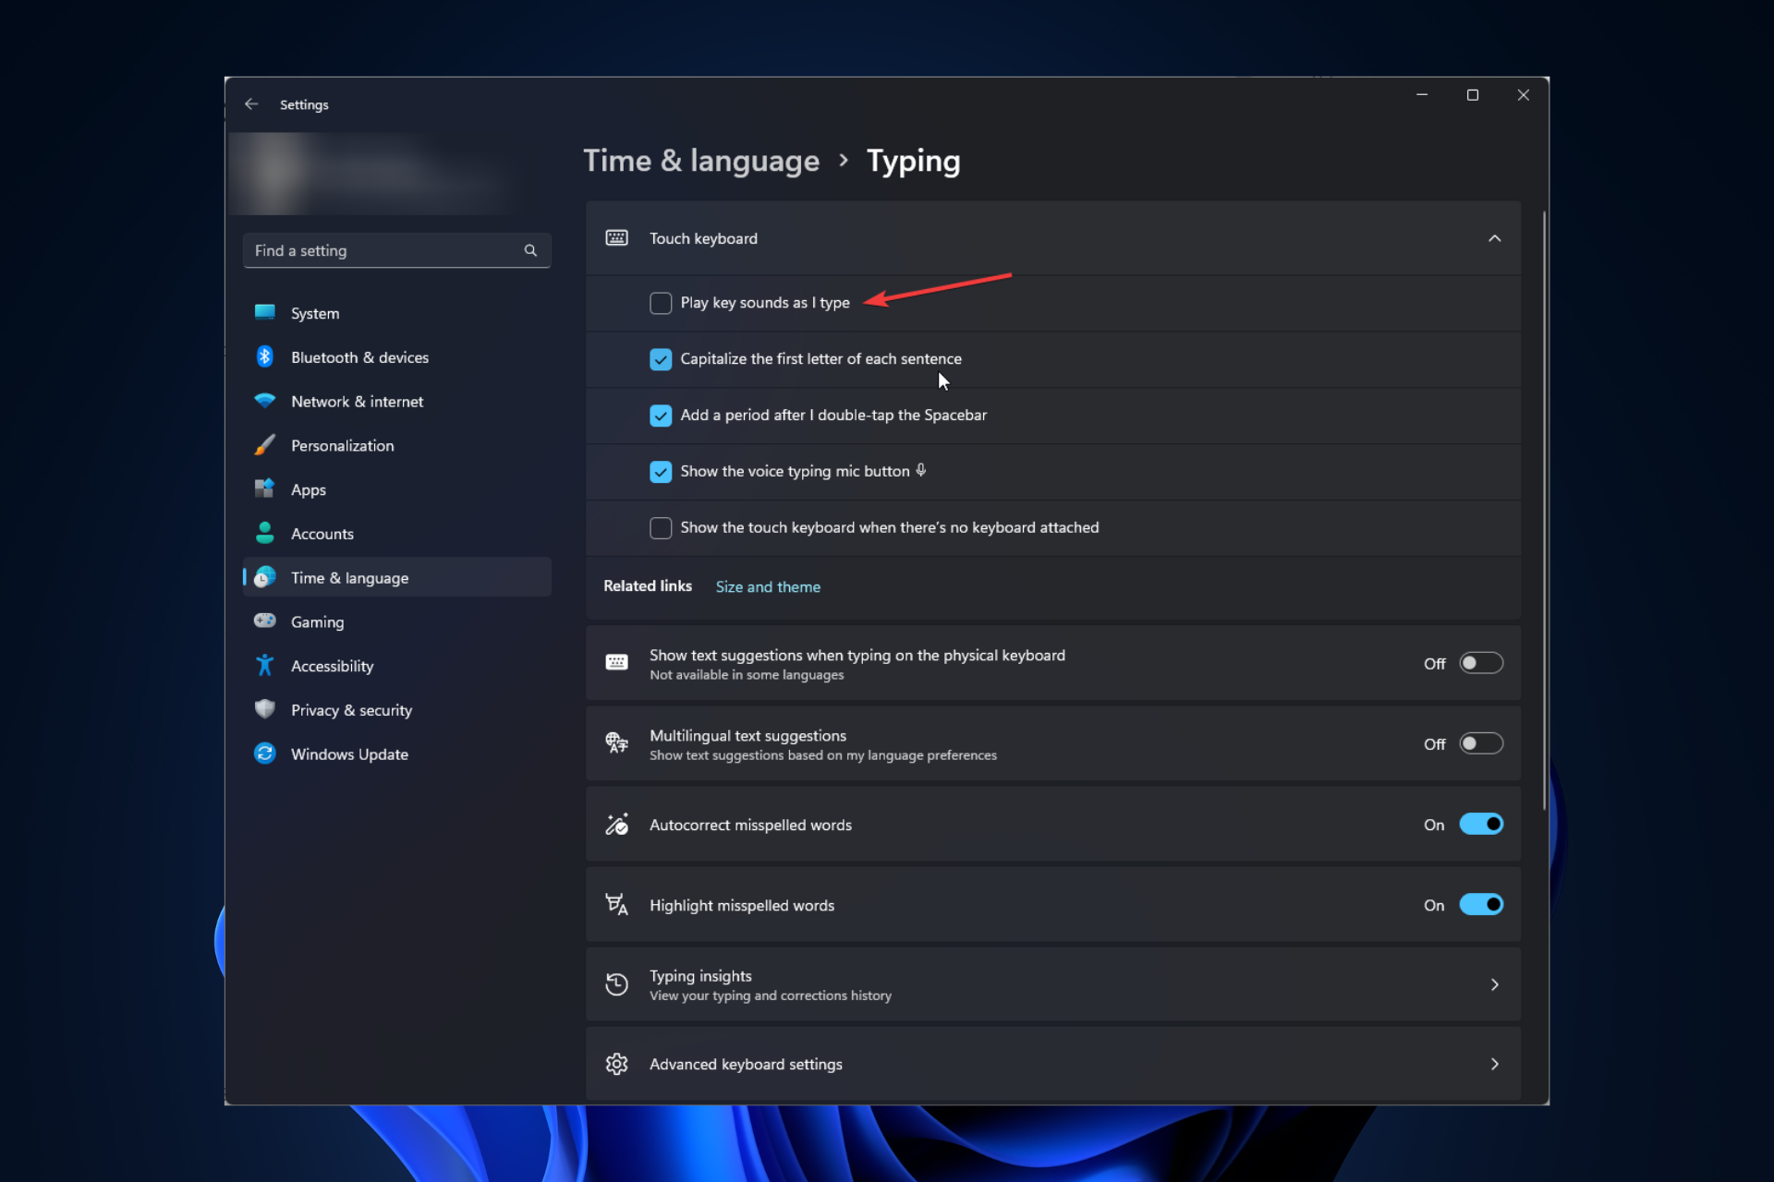Click the Typing insights icon
The width and height of the screenshot is (1774, 1182).
point(618,983)
